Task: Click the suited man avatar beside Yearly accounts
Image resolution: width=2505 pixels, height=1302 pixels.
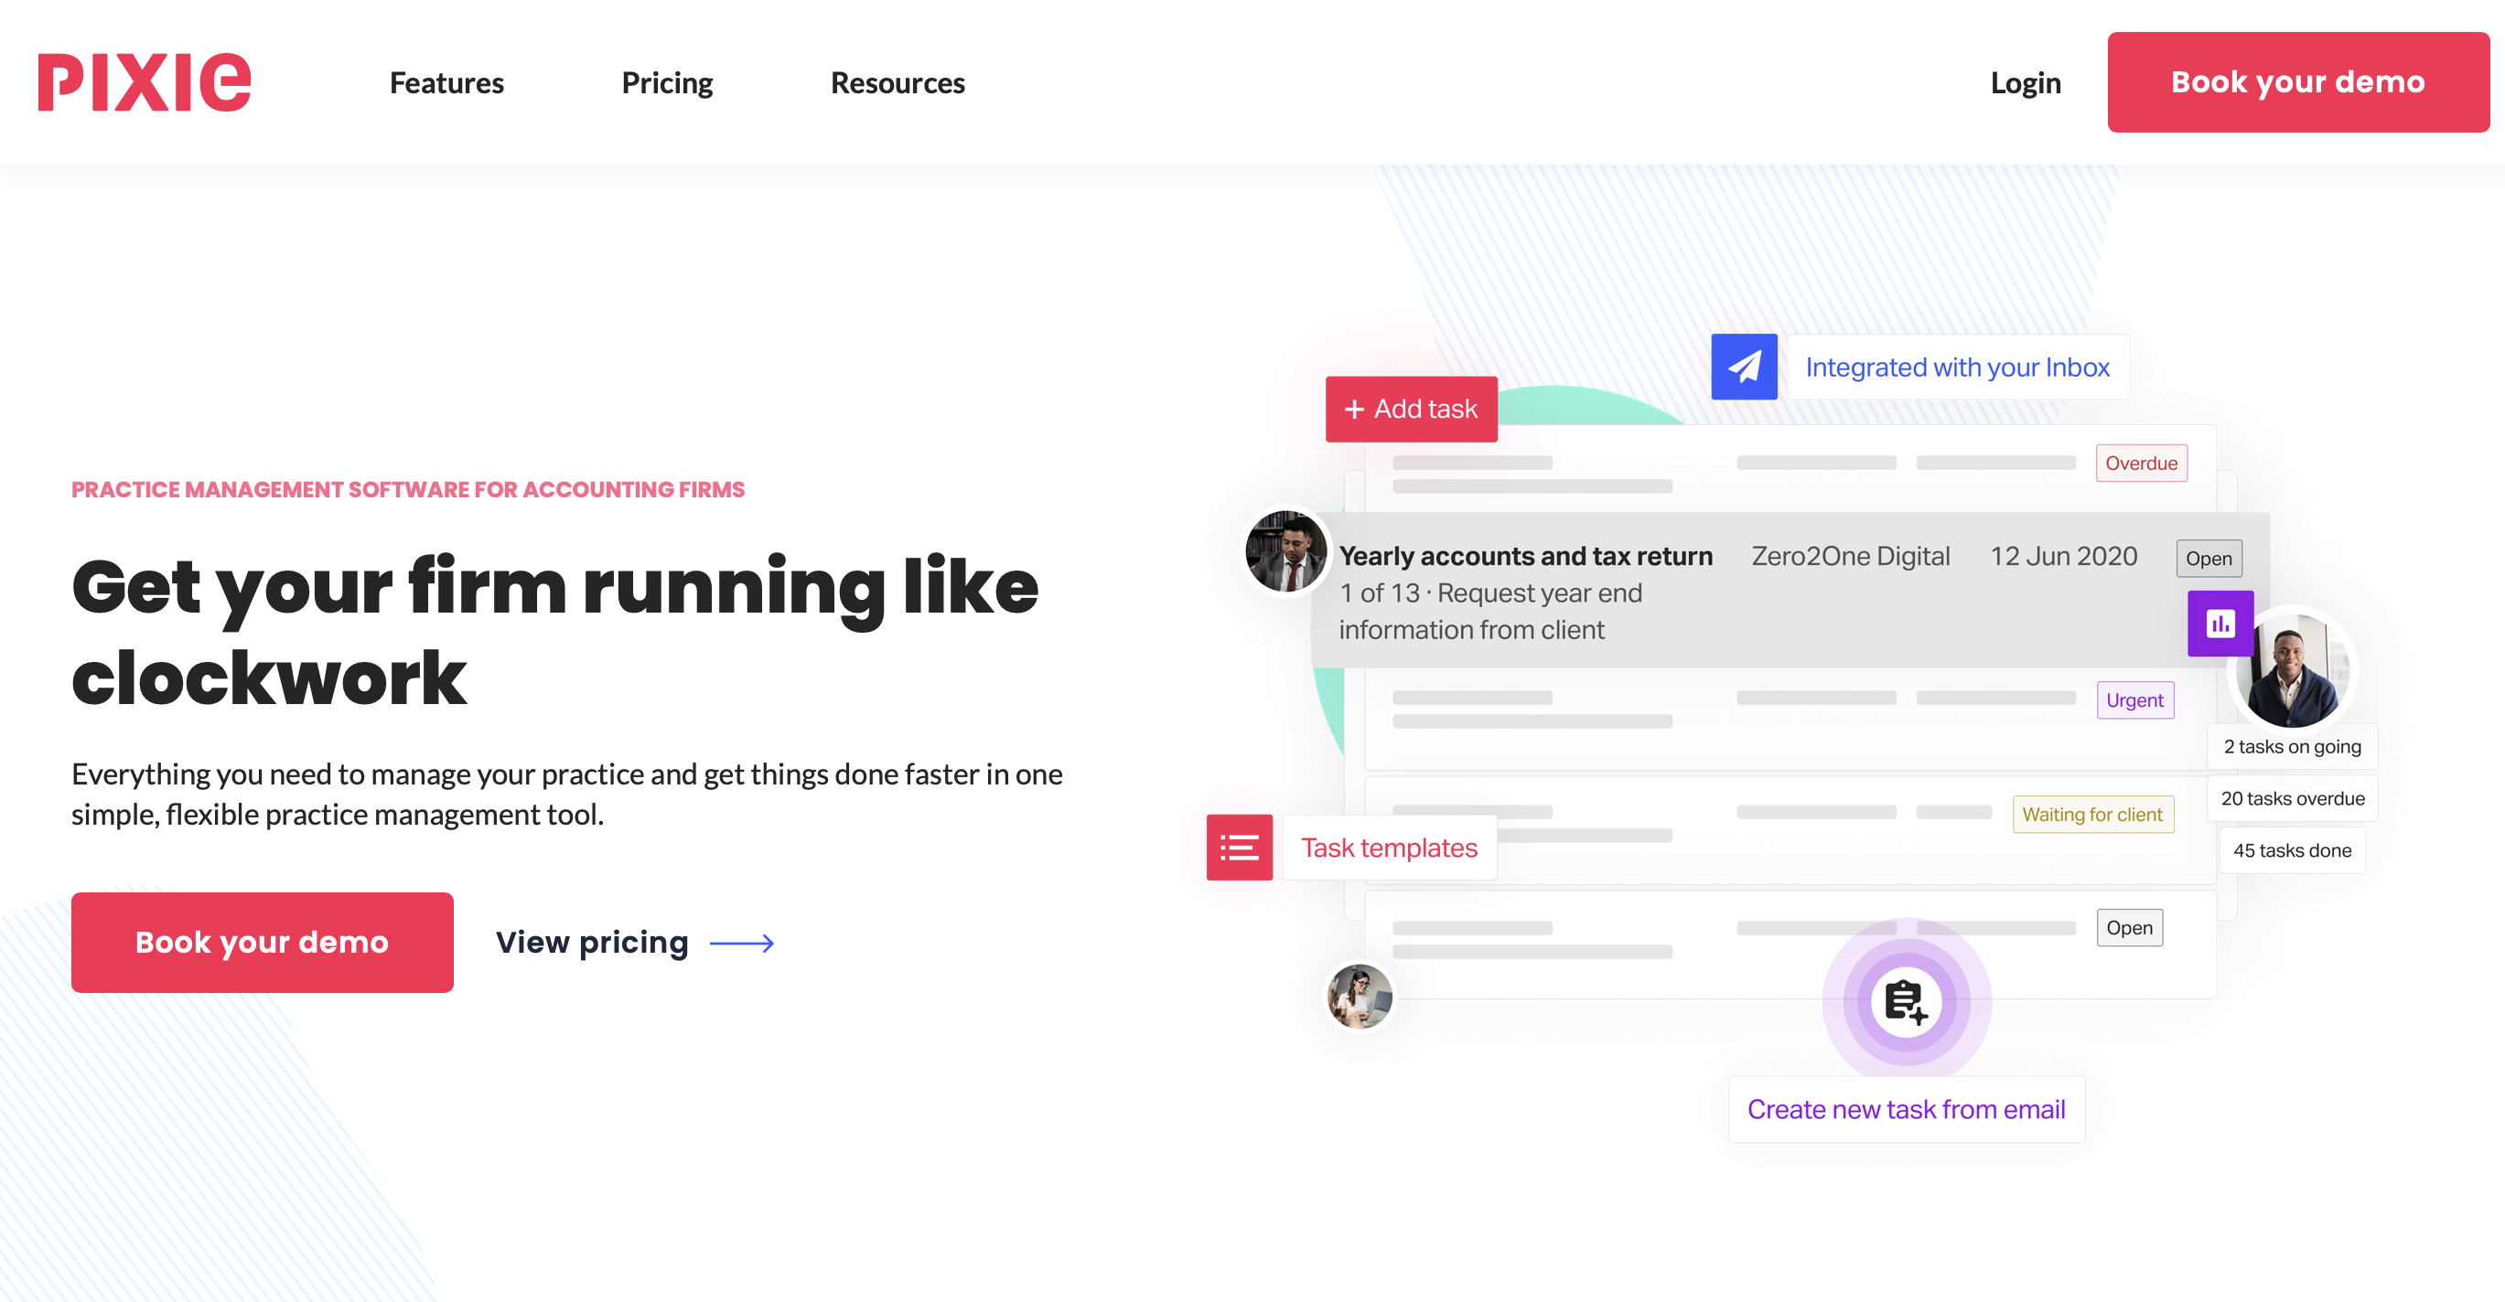Action: point(1285,552)
